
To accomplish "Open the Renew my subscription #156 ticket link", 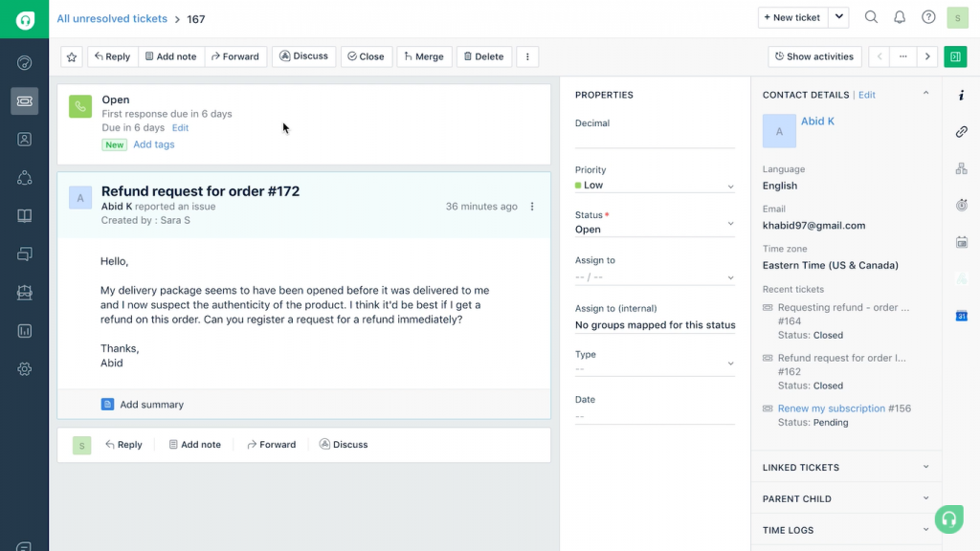I will [x=831, y=408].
